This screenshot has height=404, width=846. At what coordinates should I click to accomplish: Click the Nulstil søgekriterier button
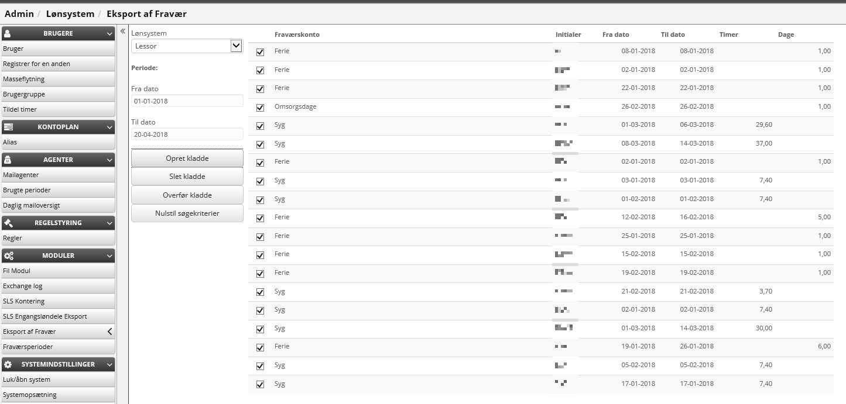point(187,213)
